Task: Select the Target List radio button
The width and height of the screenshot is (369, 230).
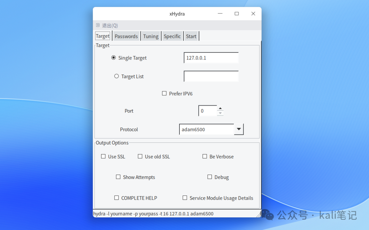Action: coord(117,76)
